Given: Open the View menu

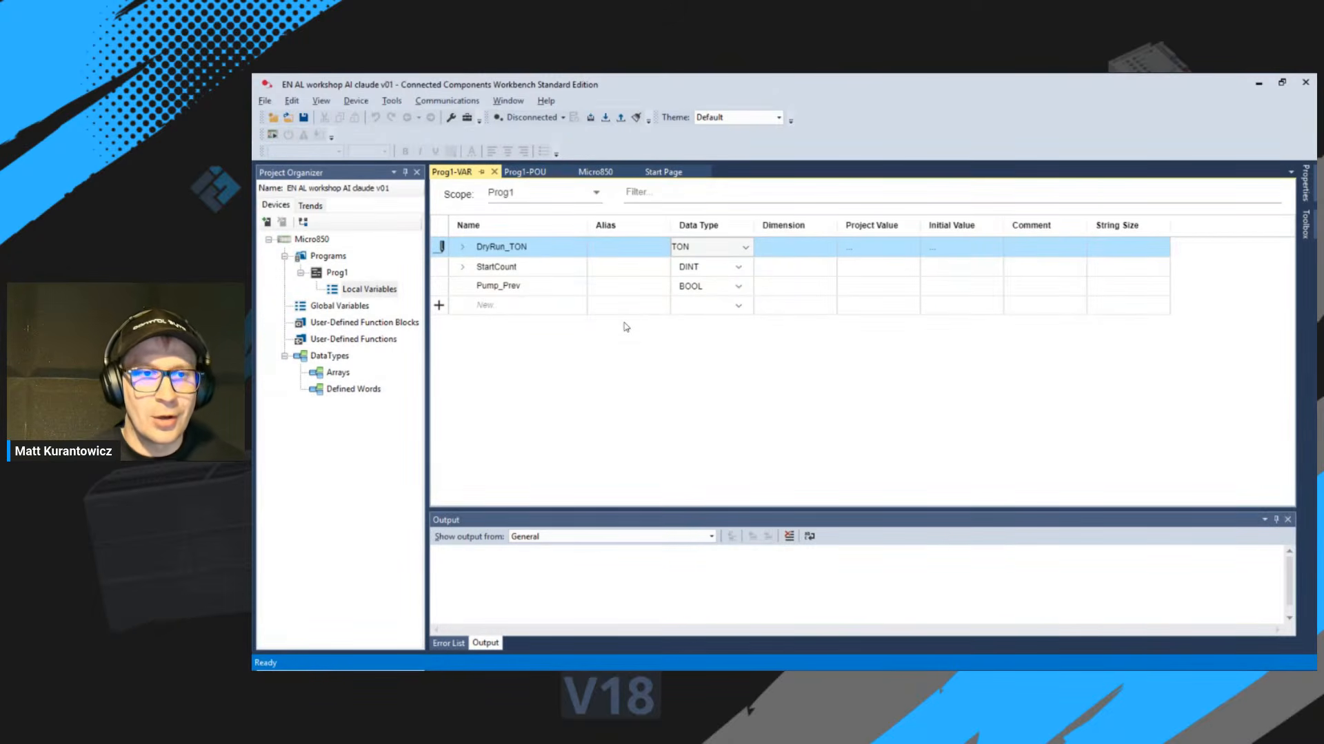Looking at the screenshot, I should pos(321,101).
